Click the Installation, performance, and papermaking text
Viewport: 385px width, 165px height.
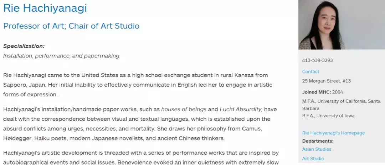pos(61,56)
